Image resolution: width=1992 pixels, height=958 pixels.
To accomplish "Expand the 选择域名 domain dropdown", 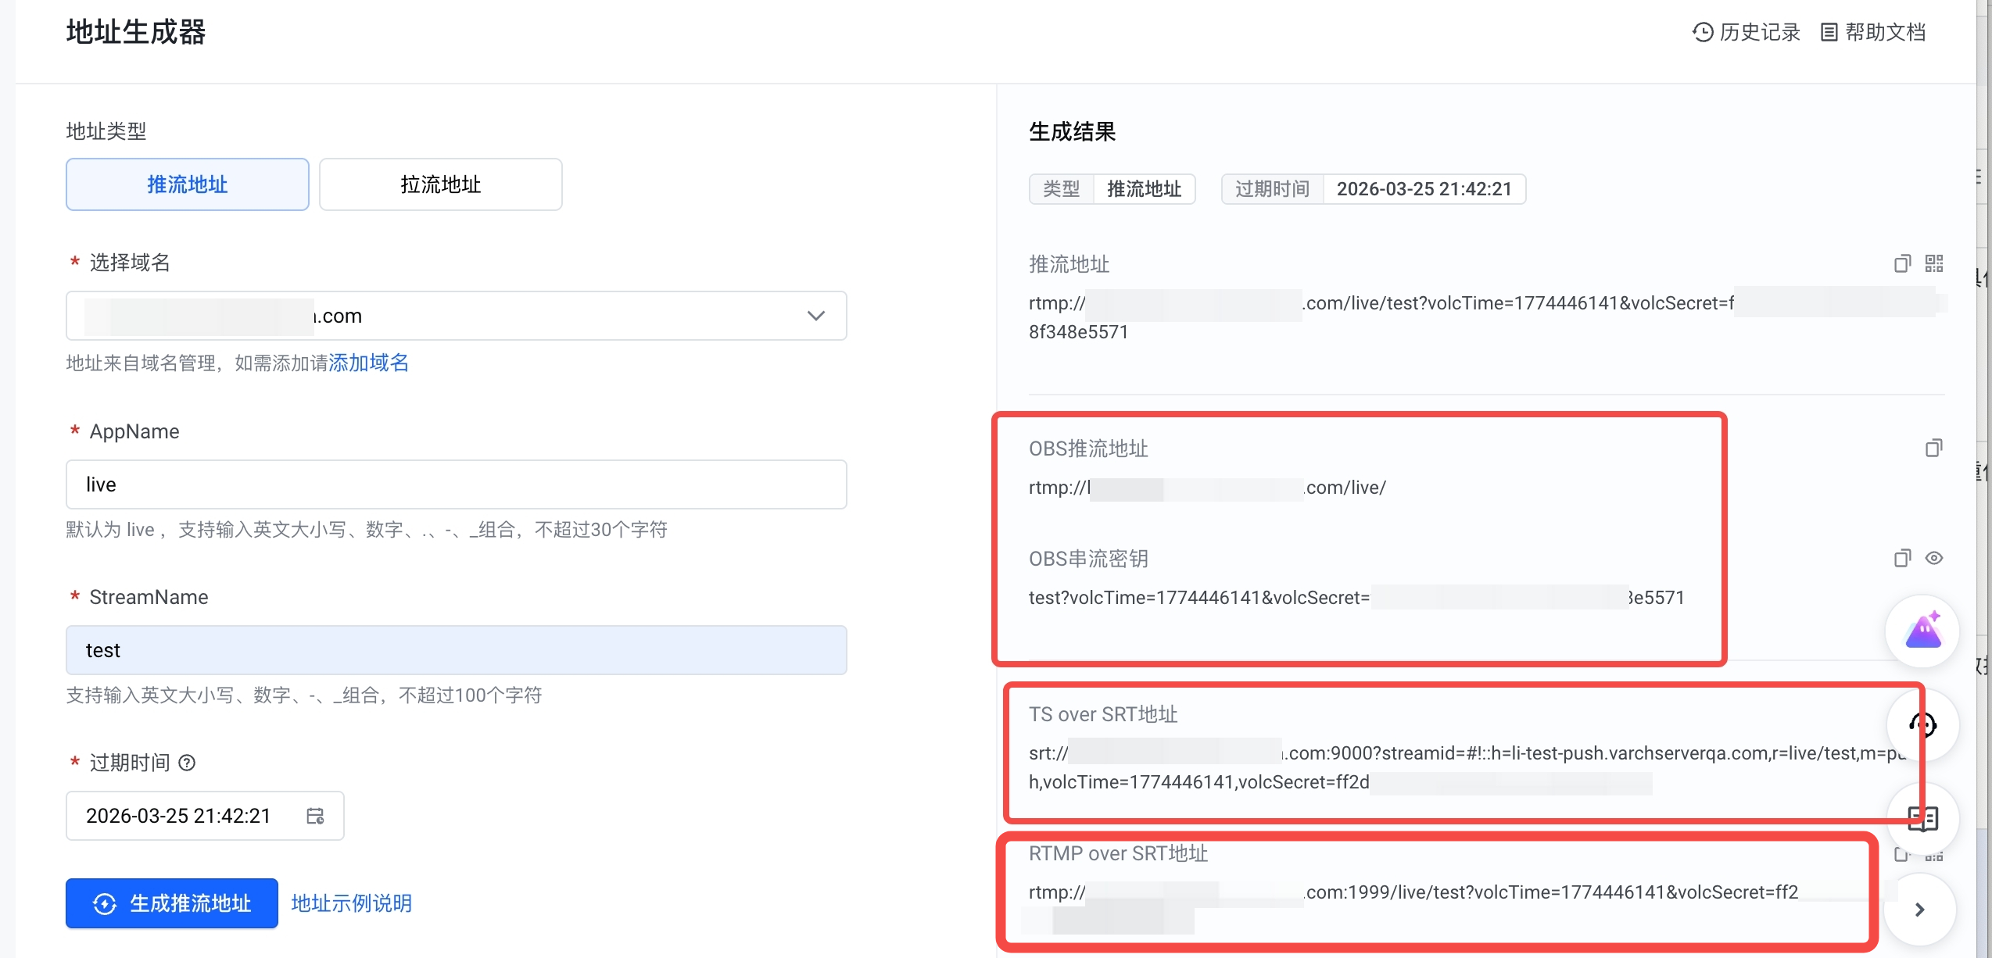I will [457, 316].
